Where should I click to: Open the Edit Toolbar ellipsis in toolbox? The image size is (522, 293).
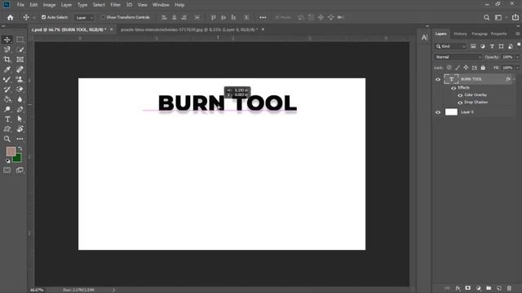[20, 139]
